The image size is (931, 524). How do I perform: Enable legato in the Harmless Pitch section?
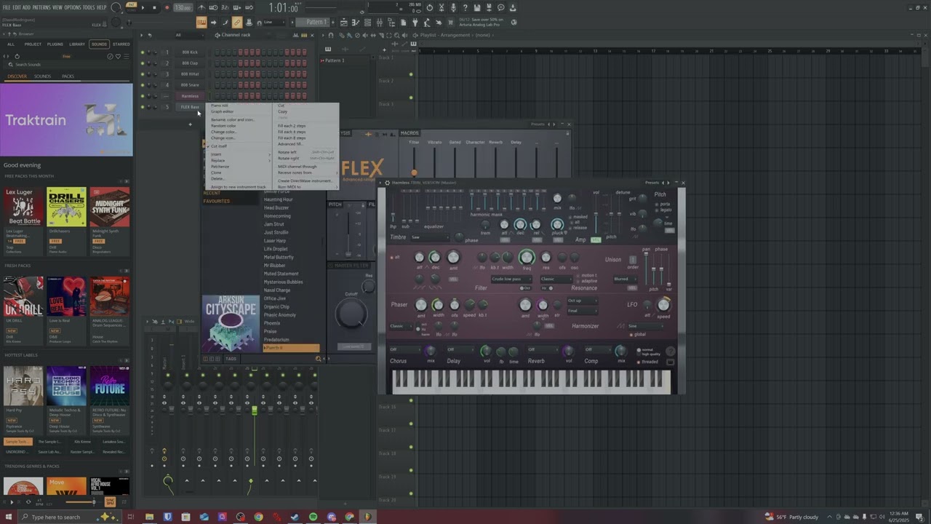click(664, 210)
